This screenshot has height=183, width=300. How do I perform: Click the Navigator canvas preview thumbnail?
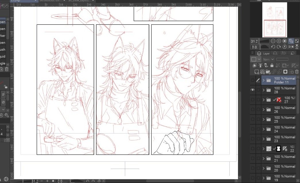tap(275, 20)
